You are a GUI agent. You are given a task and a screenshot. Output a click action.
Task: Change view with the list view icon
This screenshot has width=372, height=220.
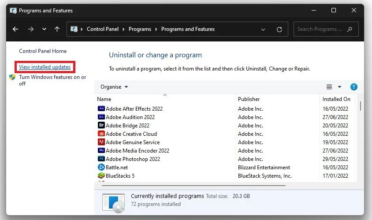[329, 87]
